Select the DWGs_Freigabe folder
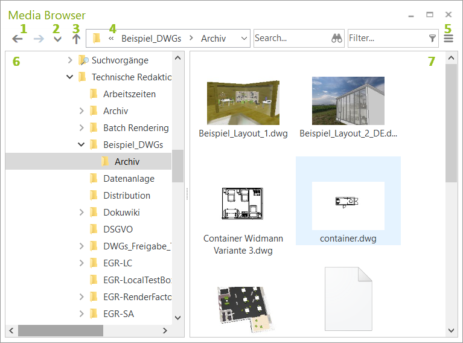Image resolution: width=463 pixels, height=343 pixels. click(x=137, y=246)
